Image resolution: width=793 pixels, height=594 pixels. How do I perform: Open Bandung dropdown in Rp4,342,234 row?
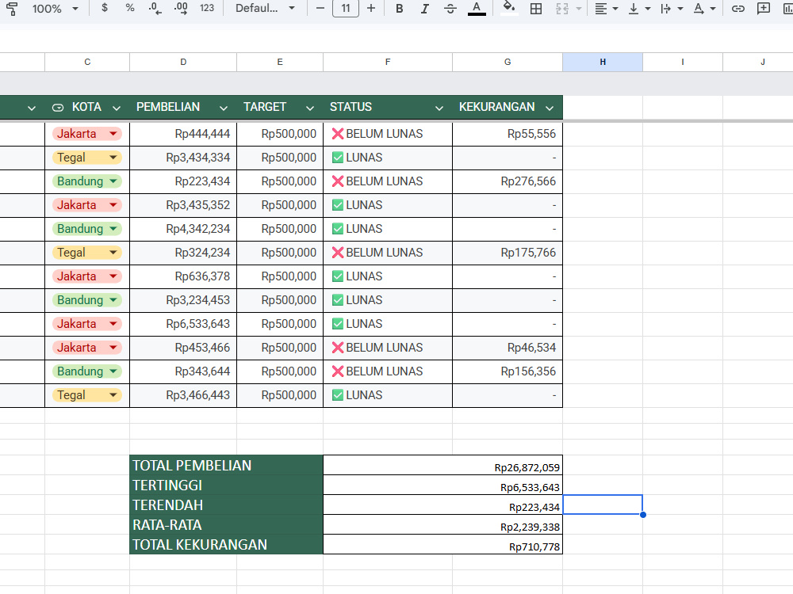(x=113, y=229)
